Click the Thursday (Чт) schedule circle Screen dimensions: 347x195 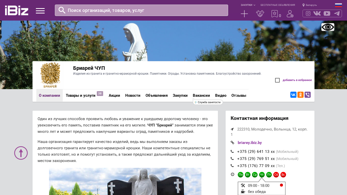[x=262, y=175]
